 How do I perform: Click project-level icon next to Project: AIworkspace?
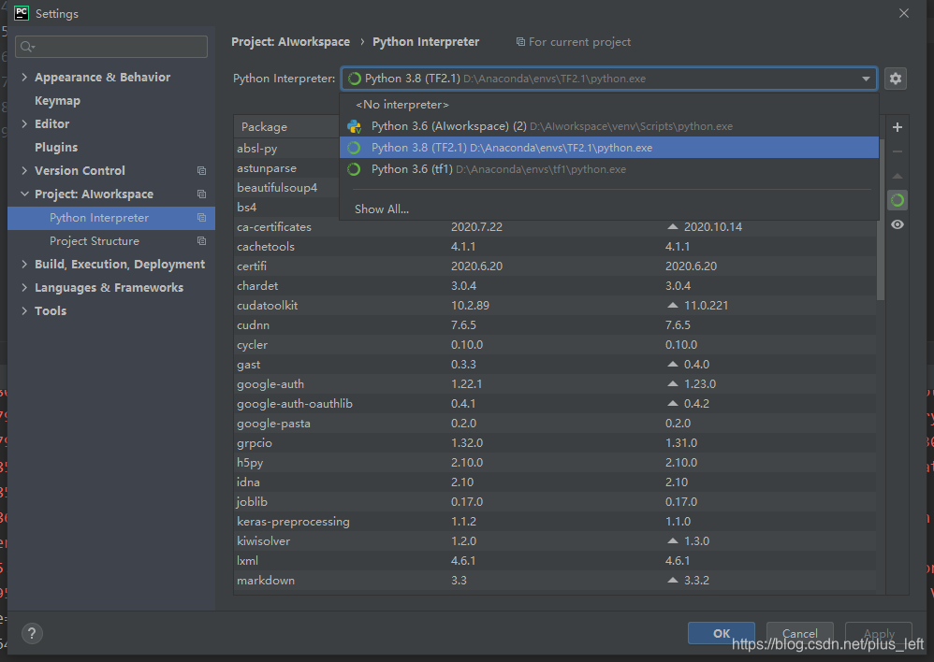tap(202, 194)
